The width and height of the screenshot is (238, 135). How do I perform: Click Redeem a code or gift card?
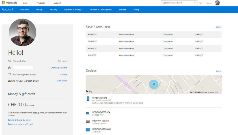tap(20, 124)
